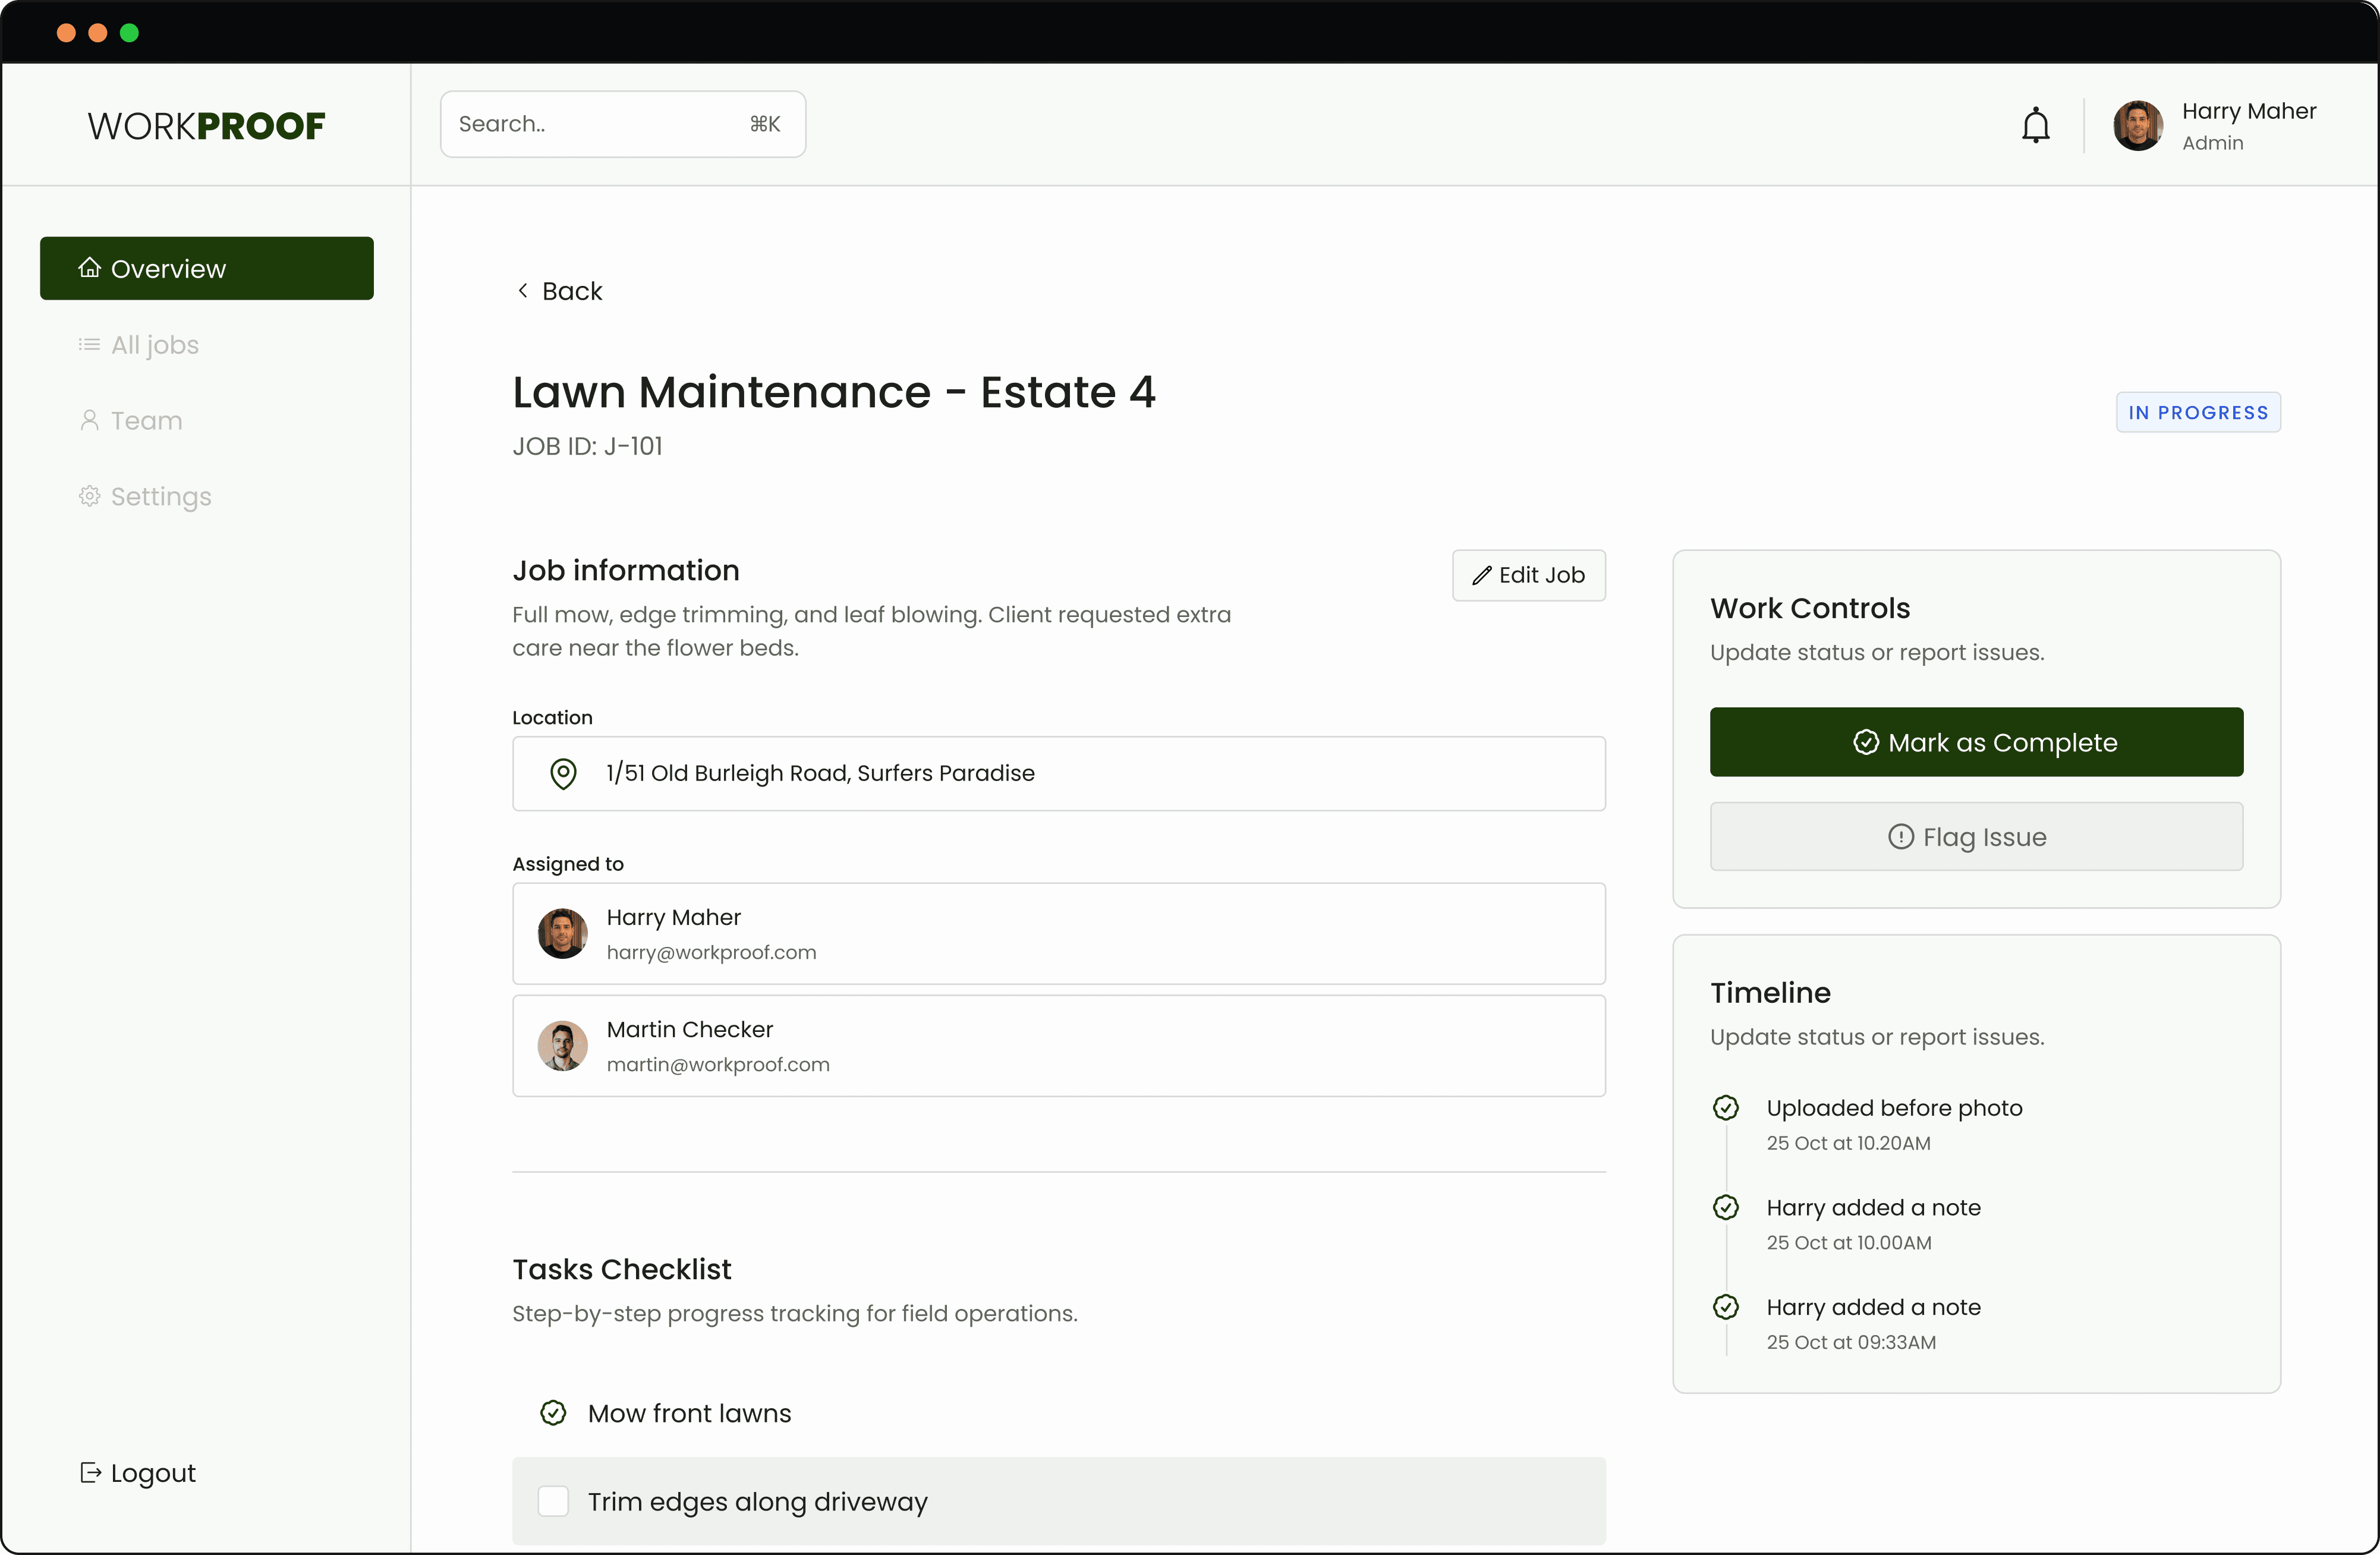Viewport: 2380px width, 1555px height.
Task: Select Overview in the sidebar
Action: 206,268
